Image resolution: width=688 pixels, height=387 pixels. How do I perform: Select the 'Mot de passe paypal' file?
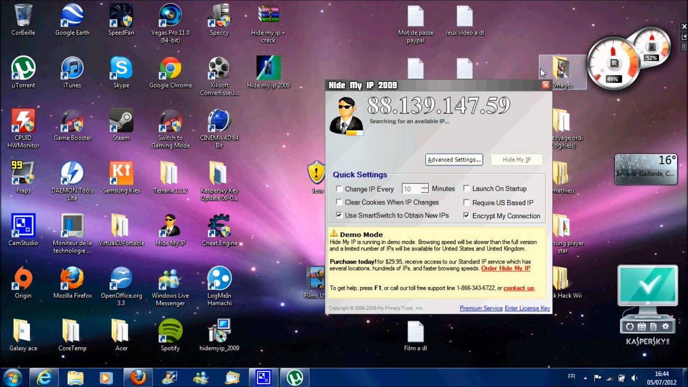coord(415,25)
